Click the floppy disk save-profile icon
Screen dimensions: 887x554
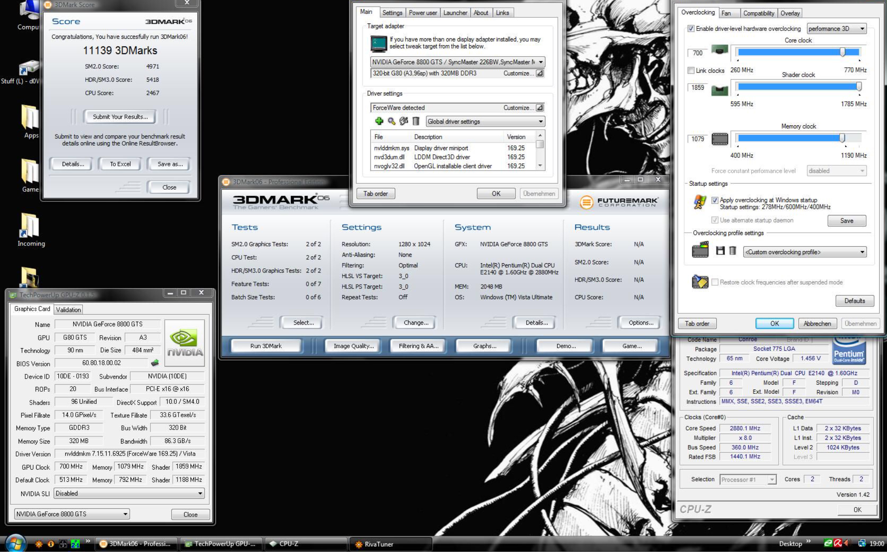720,251
